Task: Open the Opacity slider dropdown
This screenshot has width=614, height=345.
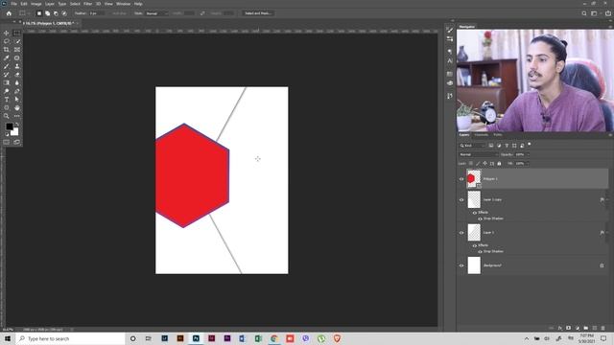Action: tap(528, 154)
